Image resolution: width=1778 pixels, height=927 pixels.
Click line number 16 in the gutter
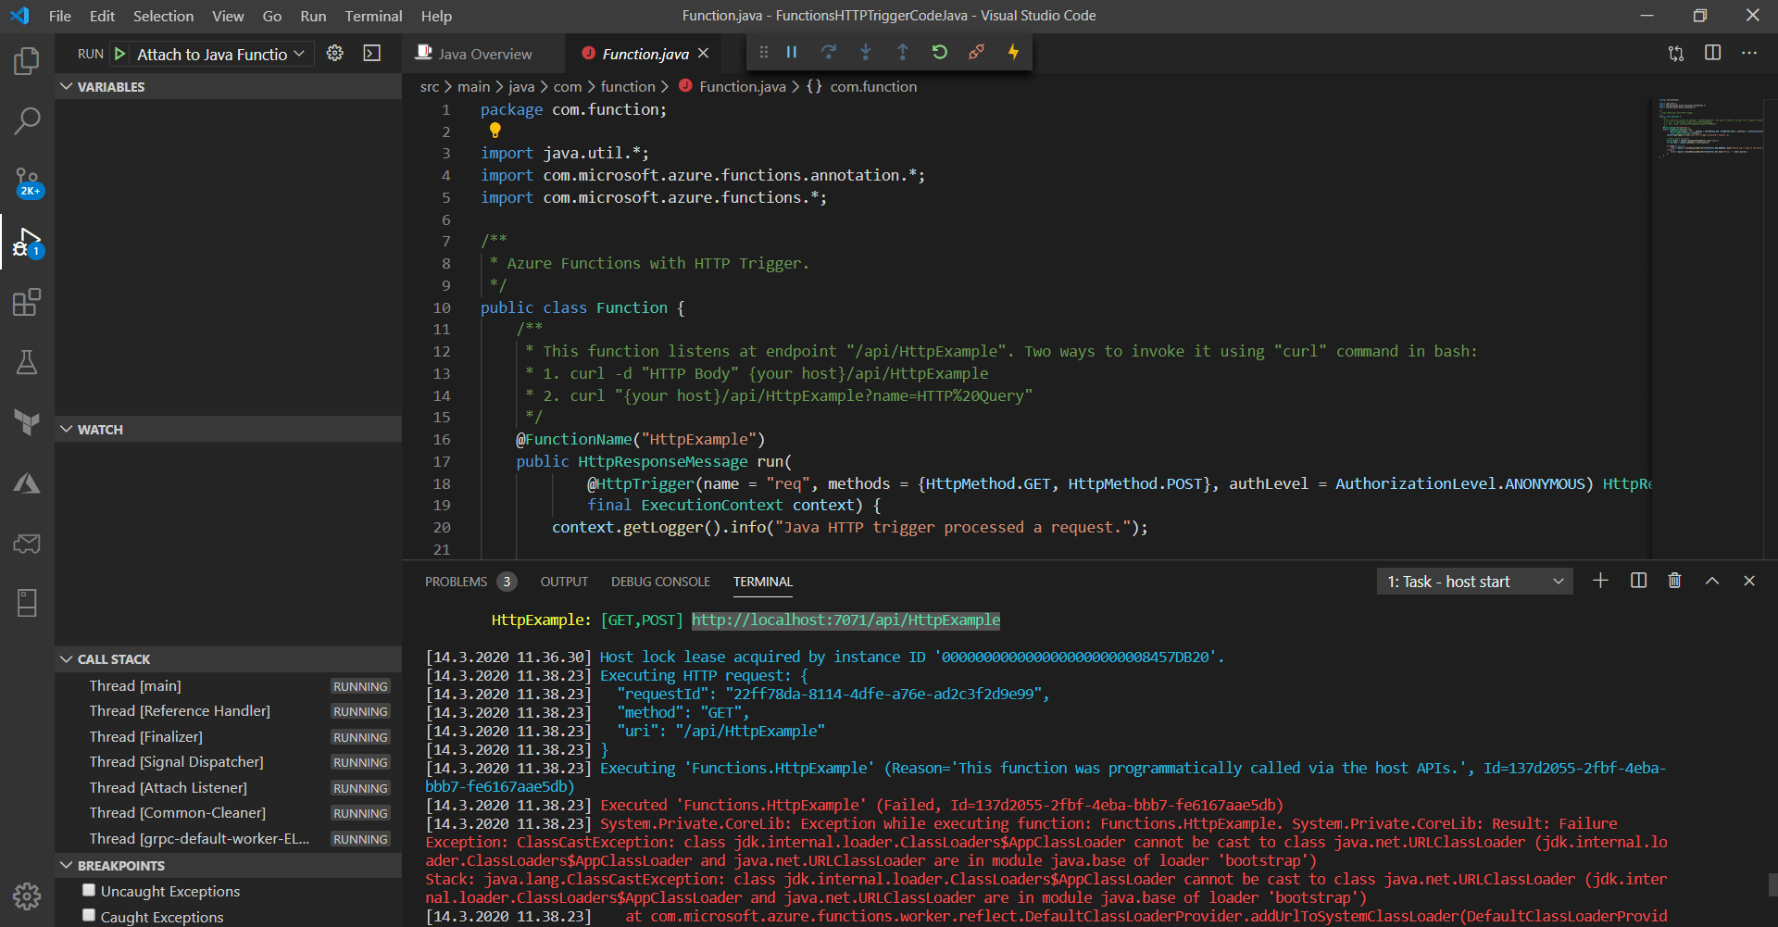pos(442,439)
